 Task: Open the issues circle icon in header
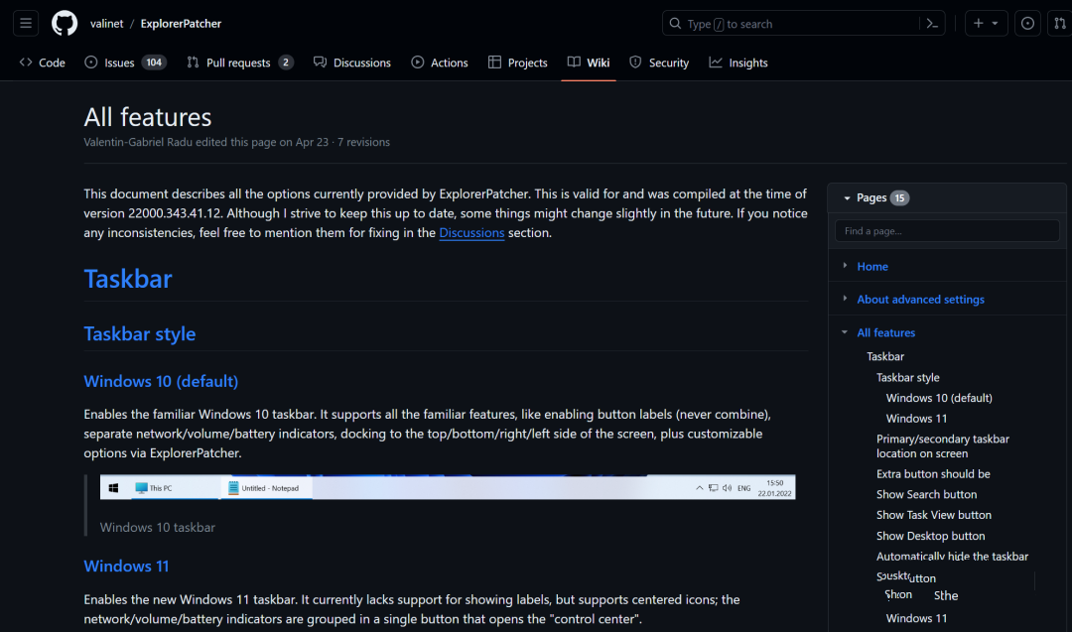(x=1027, y=23)
